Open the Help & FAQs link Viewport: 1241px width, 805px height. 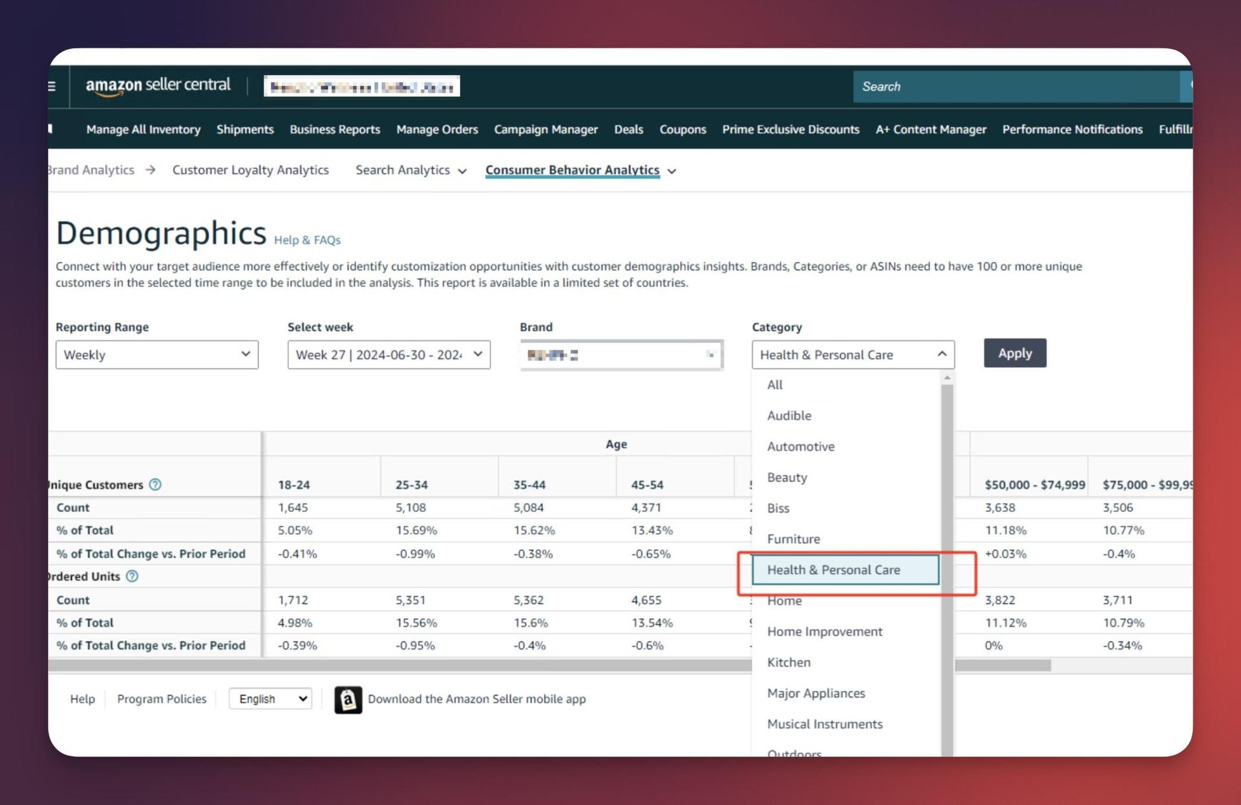(x=307, y=240)
